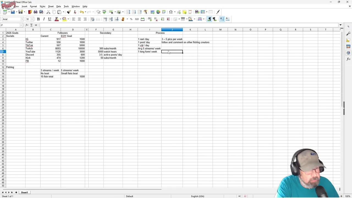
Task: Run the Spelling check icon
Action: [104, 12]
